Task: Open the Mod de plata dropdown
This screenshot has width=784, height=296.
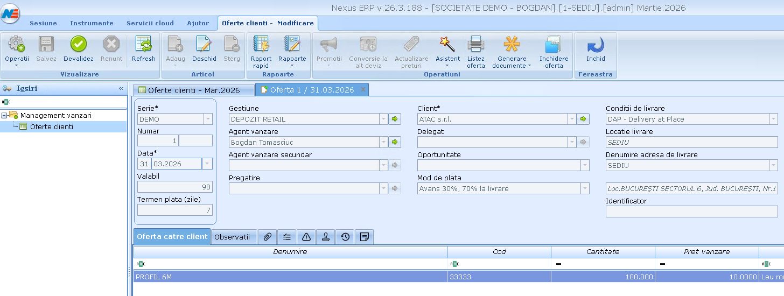Action: [x=584, y=189]
